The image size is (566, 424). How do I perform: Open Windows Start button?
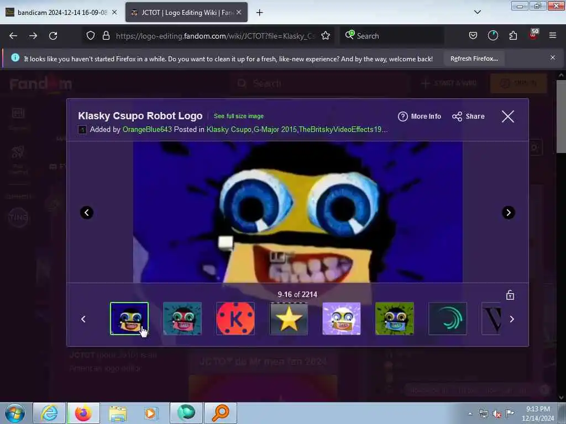(15, 413)
